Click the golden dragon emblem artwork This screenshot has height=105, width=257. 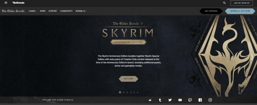[228, 56]
